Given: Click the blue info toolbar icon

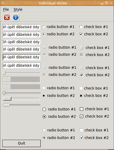Looking at the screenshot, I should pyautogui.click(x=16, y=17).
